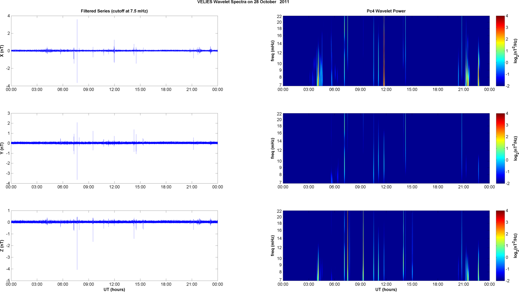Click the large downward spike in Z series plot
The height and width of the screenshot is (292, 519).
(77, 254)
